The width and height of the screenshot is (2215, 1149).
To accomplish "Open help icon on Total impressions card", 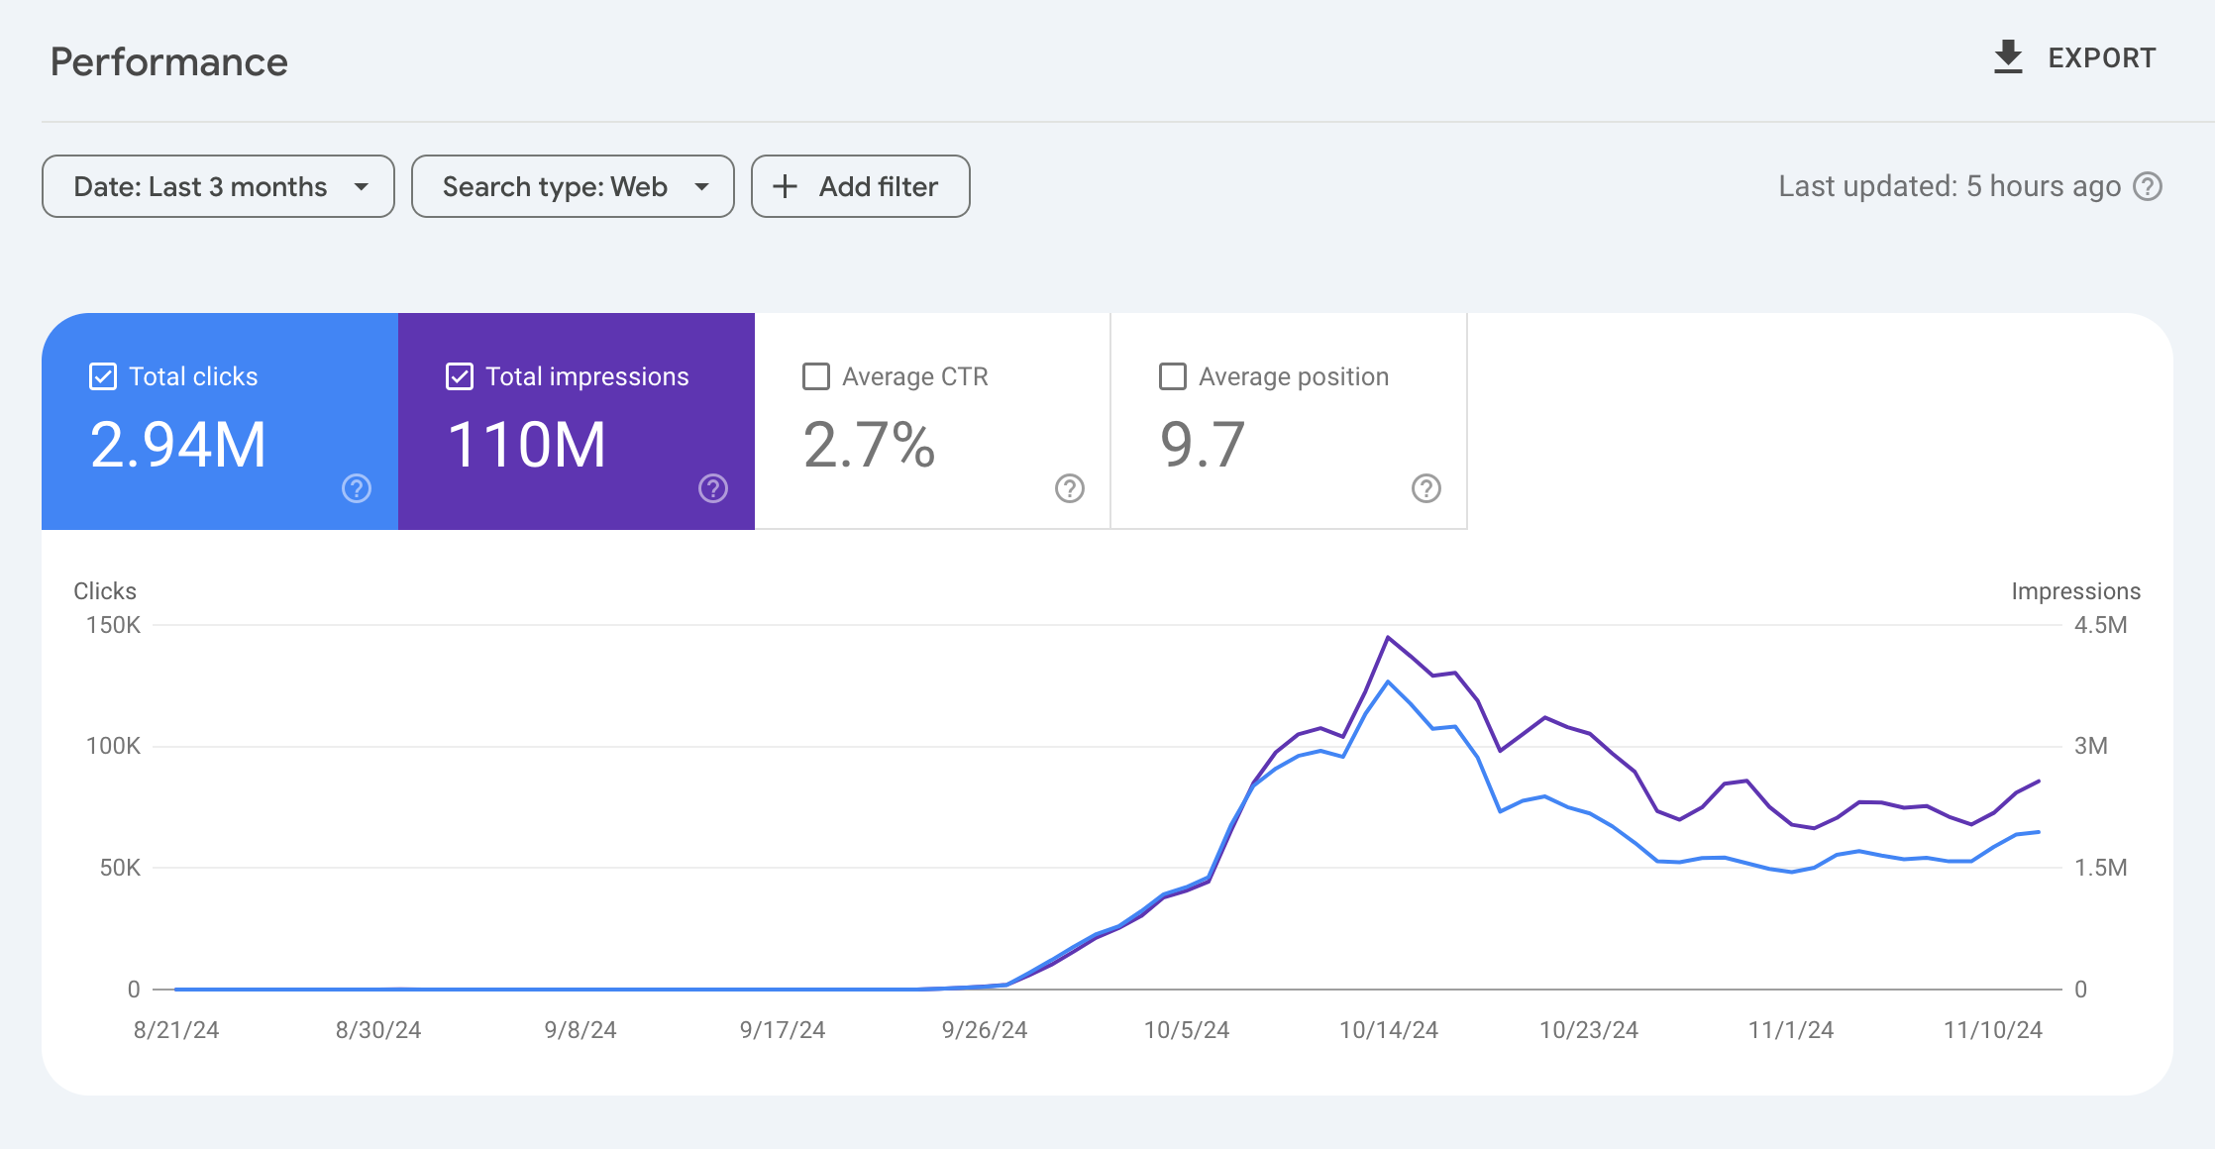I will [x=713, y=488].
